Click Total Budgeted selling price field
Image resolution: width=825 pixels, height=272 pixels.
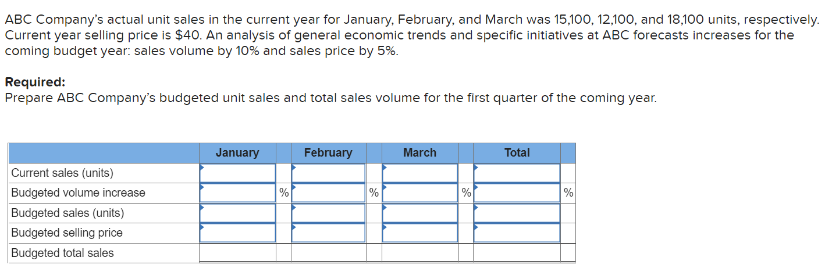(x=517, y=233)
